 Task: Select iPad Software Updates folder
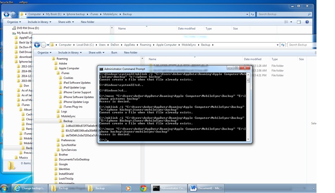[77, 83]
